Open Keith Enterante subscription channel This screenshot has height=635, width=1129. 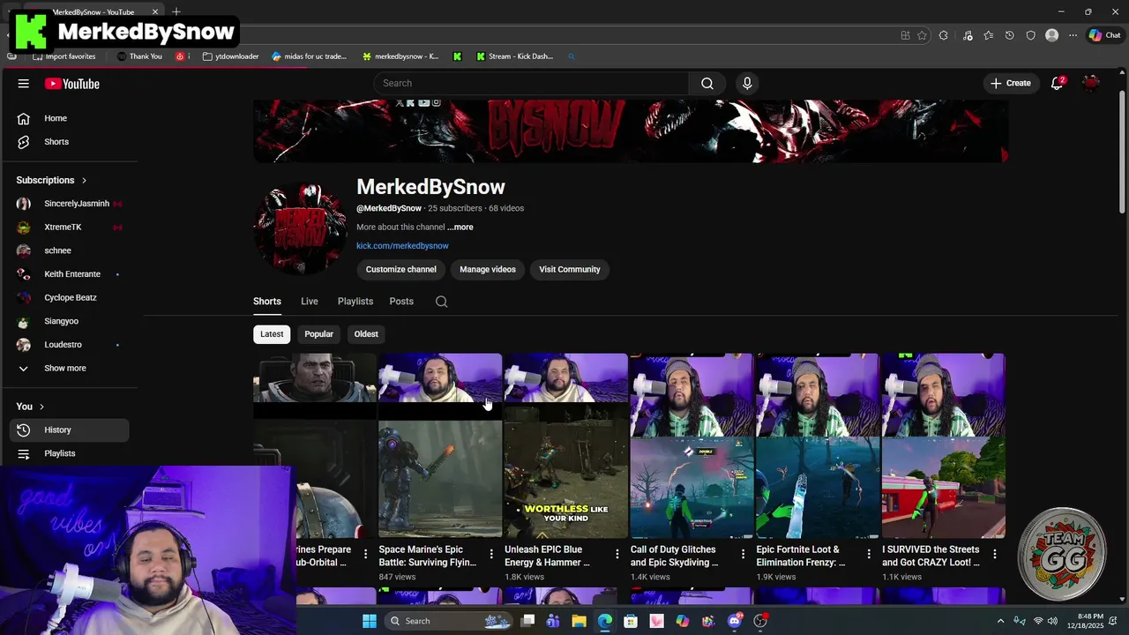tap(69, 274)
